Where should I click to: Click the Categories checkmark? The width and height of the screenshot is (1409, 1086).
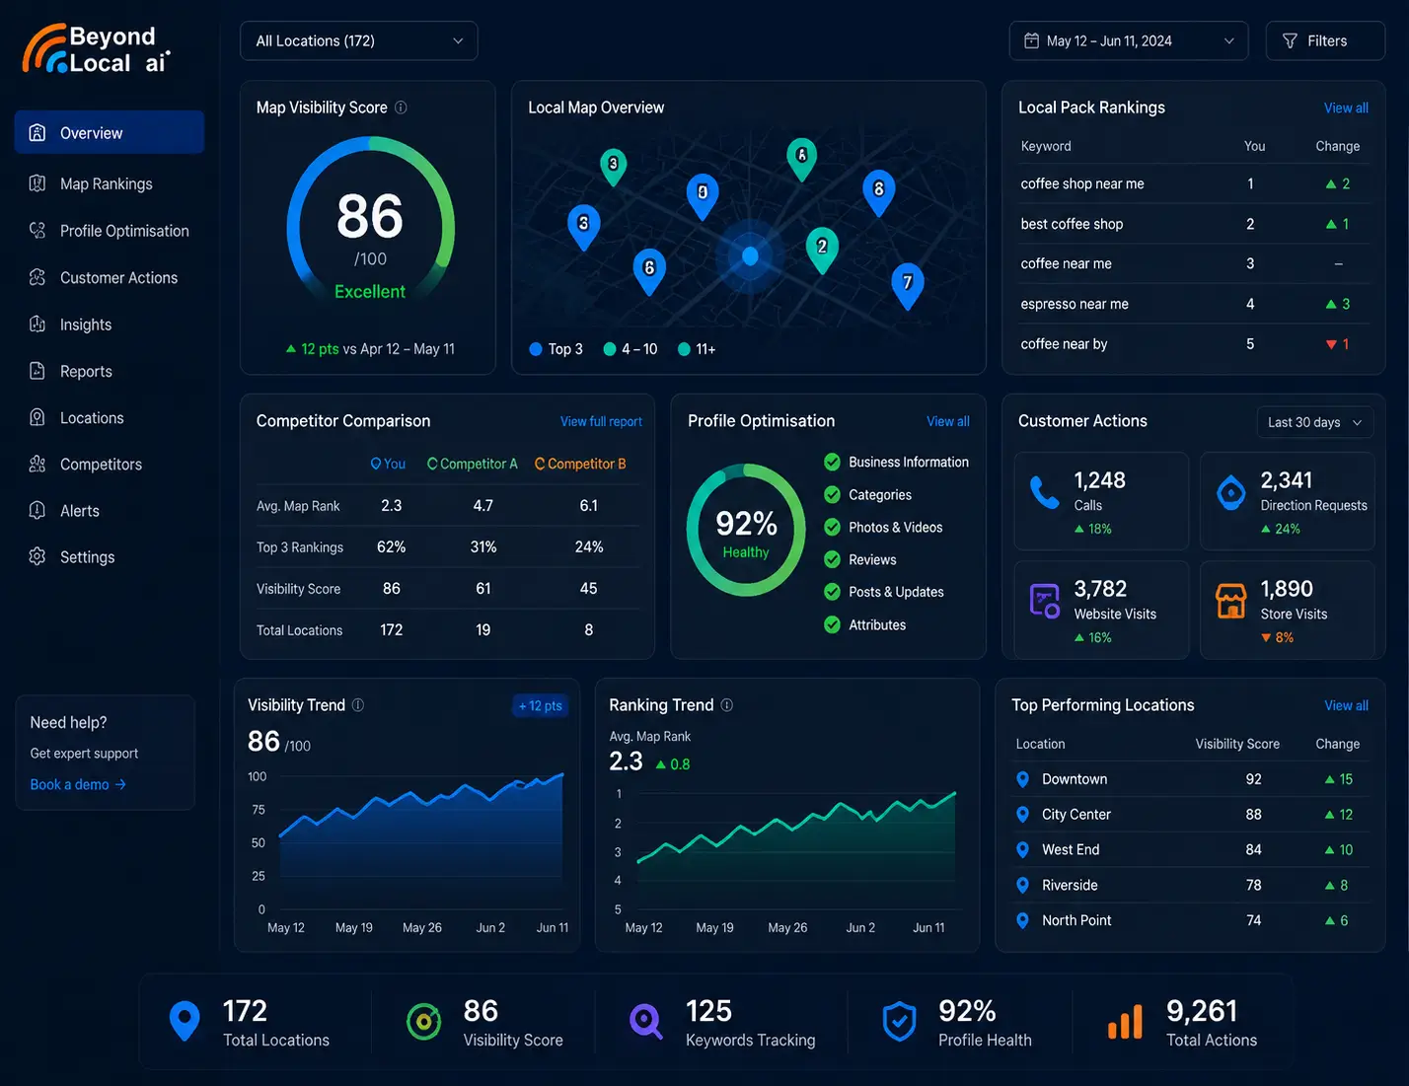coord(832,494)
